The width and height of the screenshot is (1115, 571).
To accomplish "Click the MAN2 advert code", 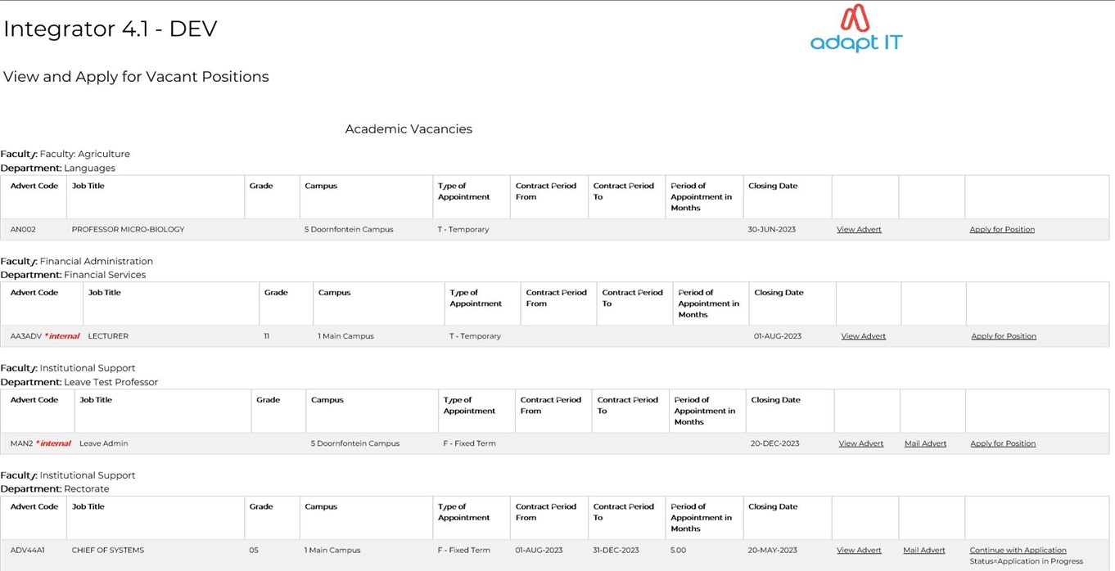I will [x=21, y=443].
